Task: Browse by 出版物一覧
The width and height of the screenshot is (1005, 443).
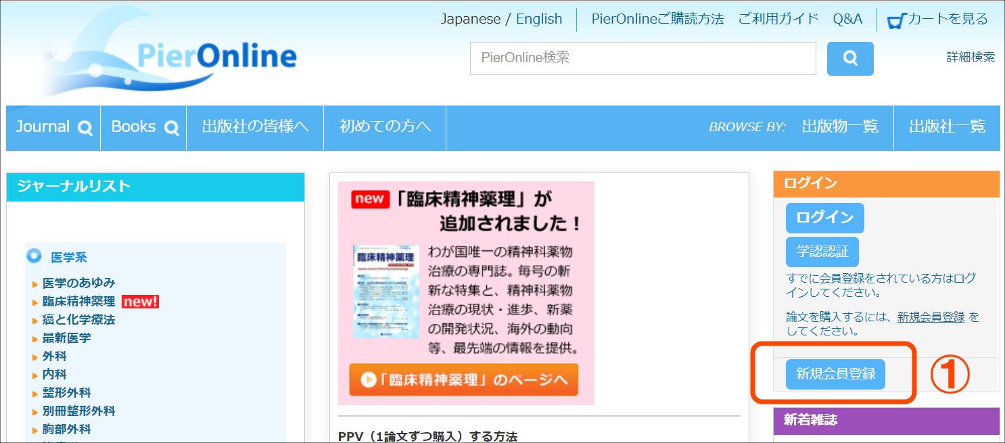Action: [x=840, y=126]
